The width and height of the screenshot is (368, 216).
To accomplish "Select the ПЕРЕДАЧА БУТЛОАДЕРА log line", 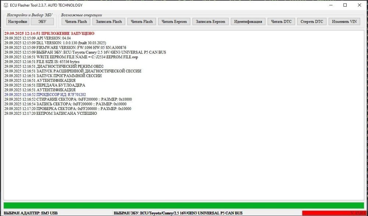I will coord(45,85).
